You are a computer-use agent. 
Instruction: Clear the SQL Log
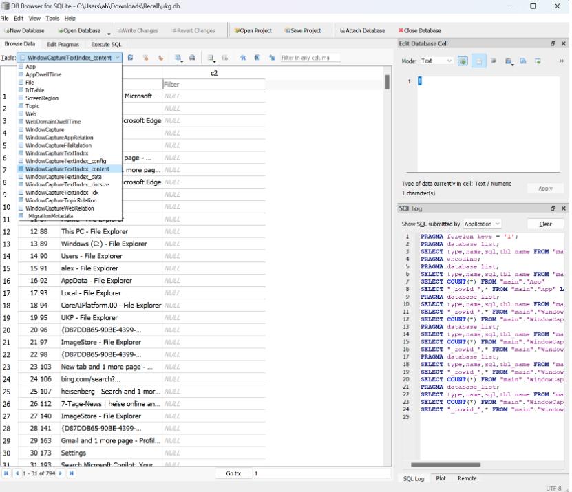[x=545, y=224]
